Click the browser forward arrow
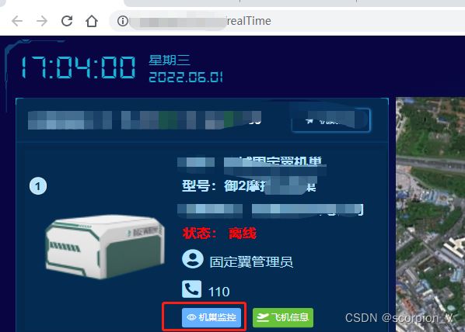 click(x=42, y=21)
